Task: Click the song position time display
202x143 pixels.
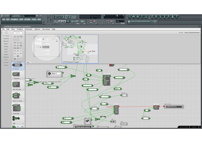Action: click(66, 17)
